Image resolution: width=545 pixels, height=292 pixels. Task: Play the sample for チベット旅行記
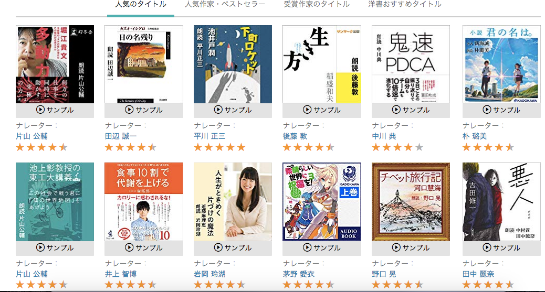411,248
